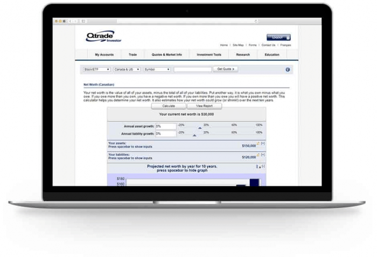Click the $120,000 liabilities total
The image size is (377, 257).
point(249,157)
